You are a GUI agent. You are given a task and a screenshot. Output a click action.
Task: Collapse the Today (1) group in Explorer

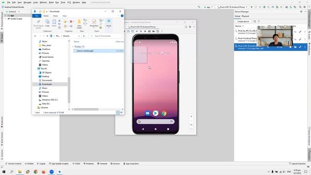pyautogui.click(x=73, y=47)
